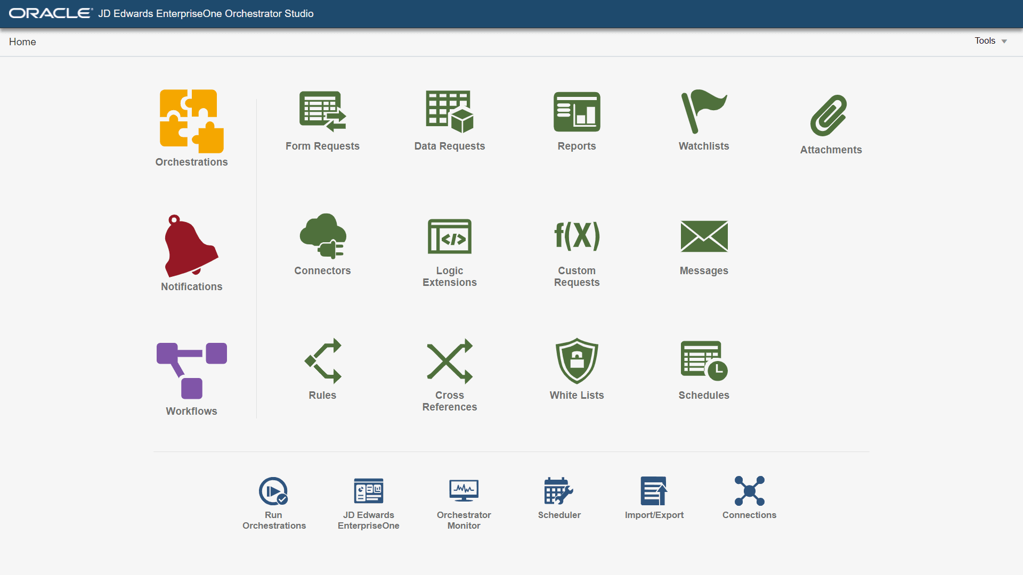
Task: Select the Watchlists flag icon
Action: [x=703, y=112]
